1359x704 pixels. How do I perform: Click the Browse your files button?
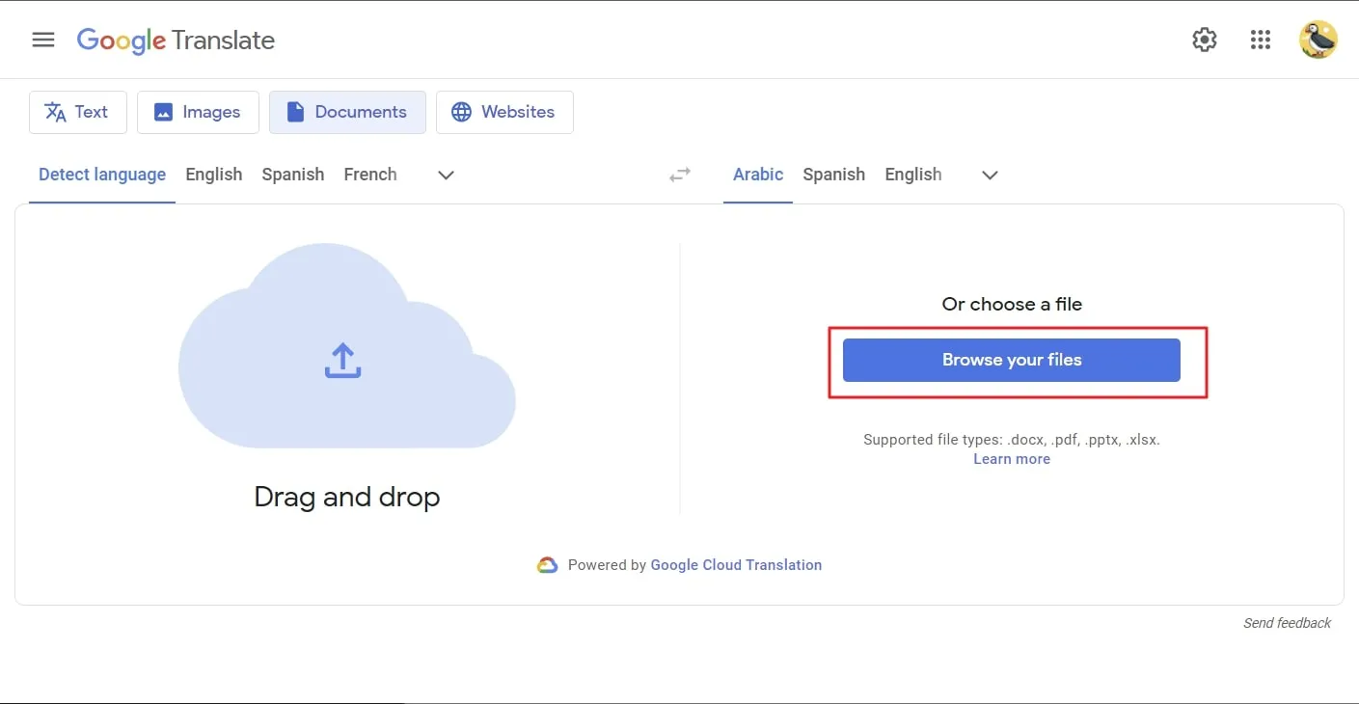(1012, 360)
